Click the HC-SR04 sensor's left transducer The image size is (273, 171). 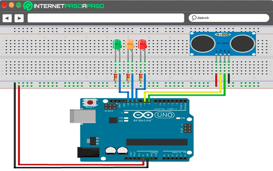pos(203,43)
